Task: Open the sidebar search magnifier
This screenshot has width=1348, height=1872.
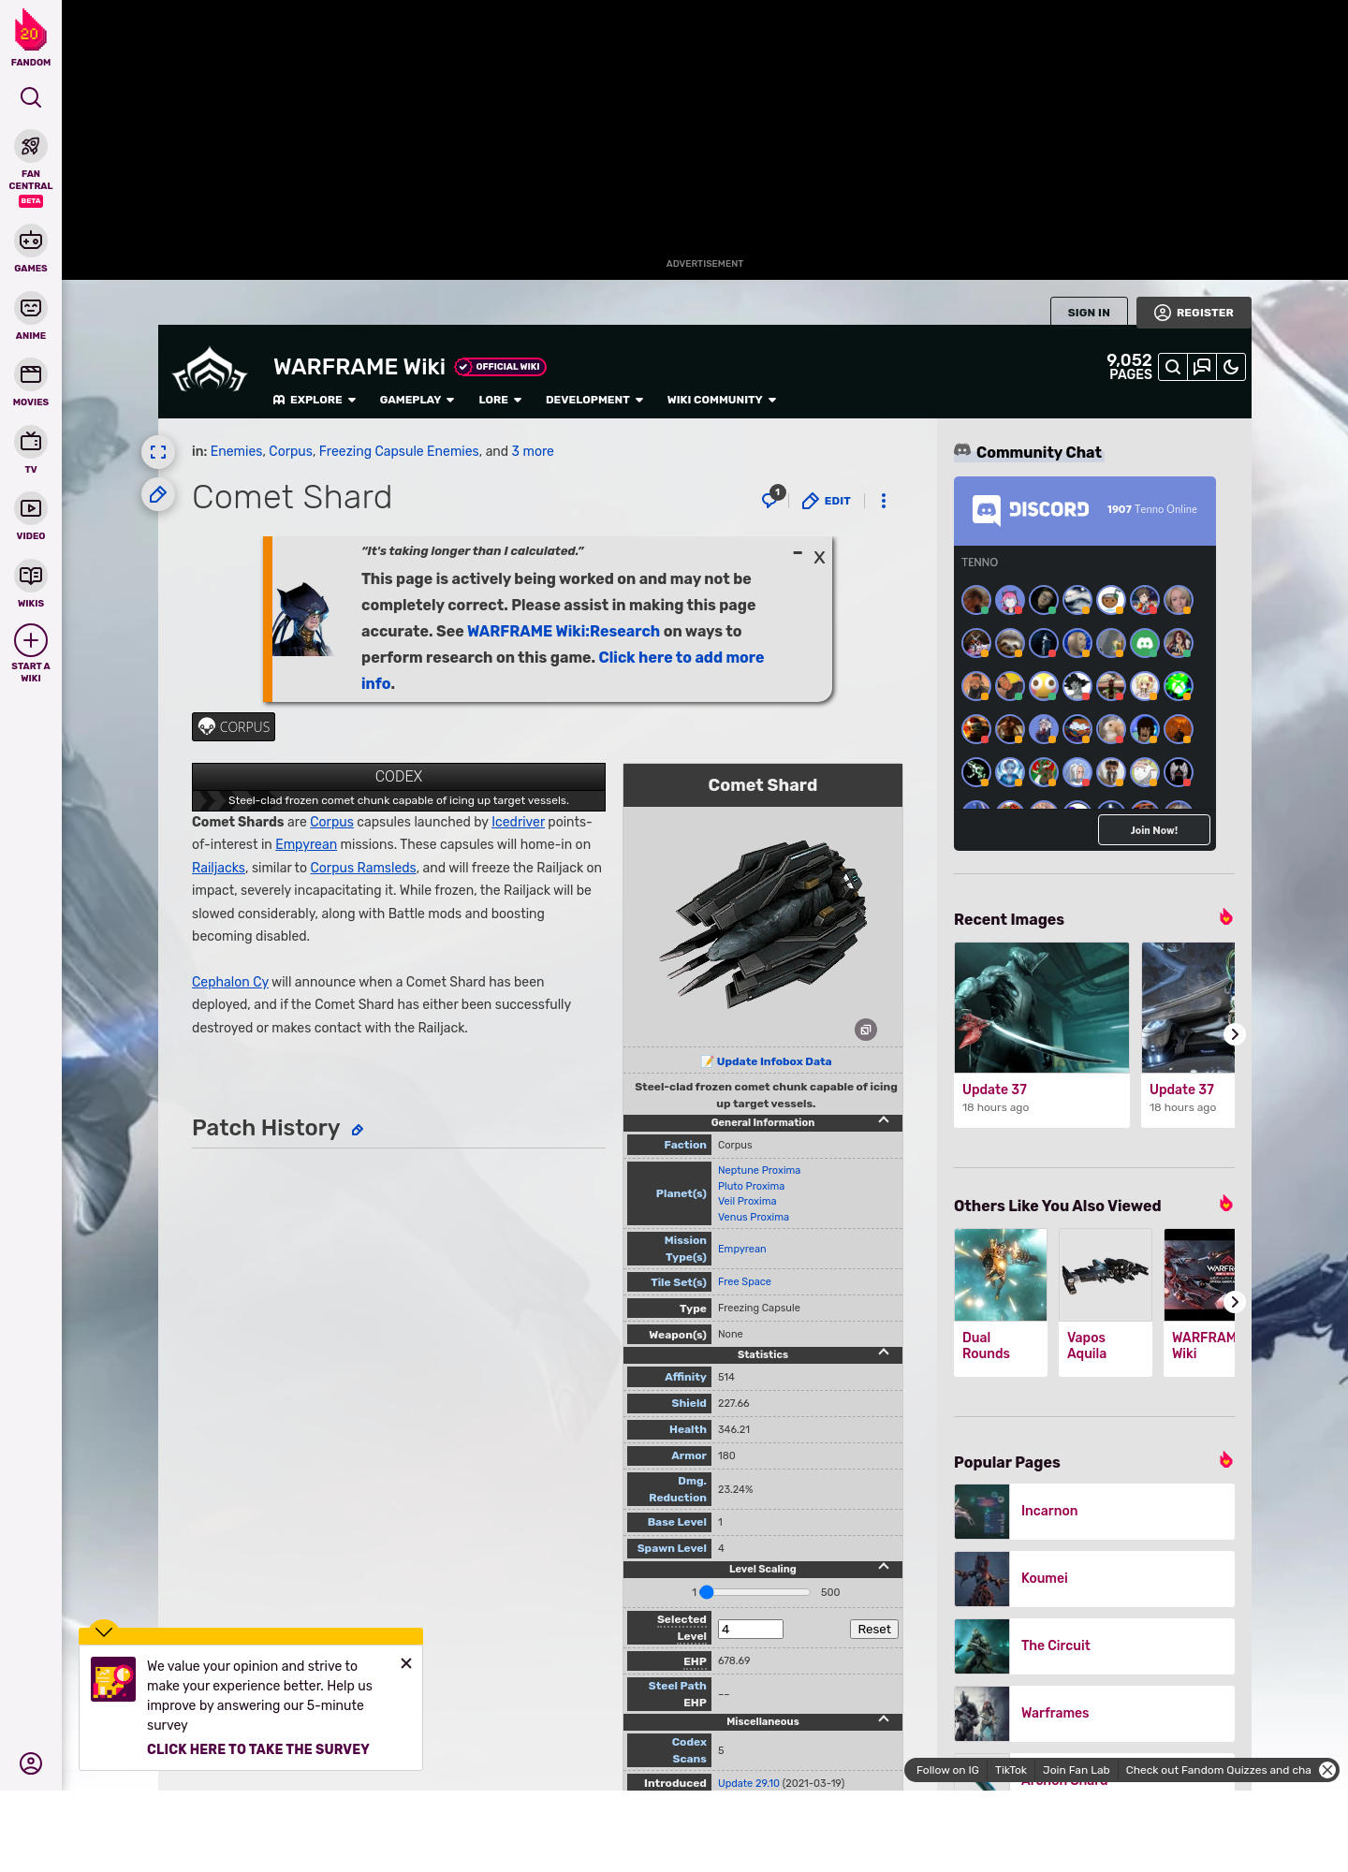Action: coord(31,97)
